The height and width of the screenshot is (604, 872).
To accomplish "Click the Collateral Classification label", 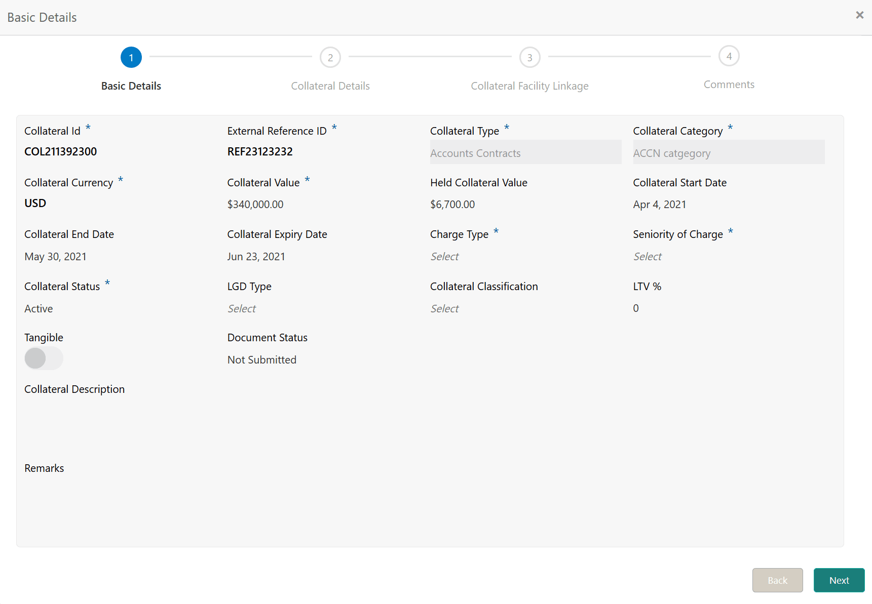I will tap(484, 287).
